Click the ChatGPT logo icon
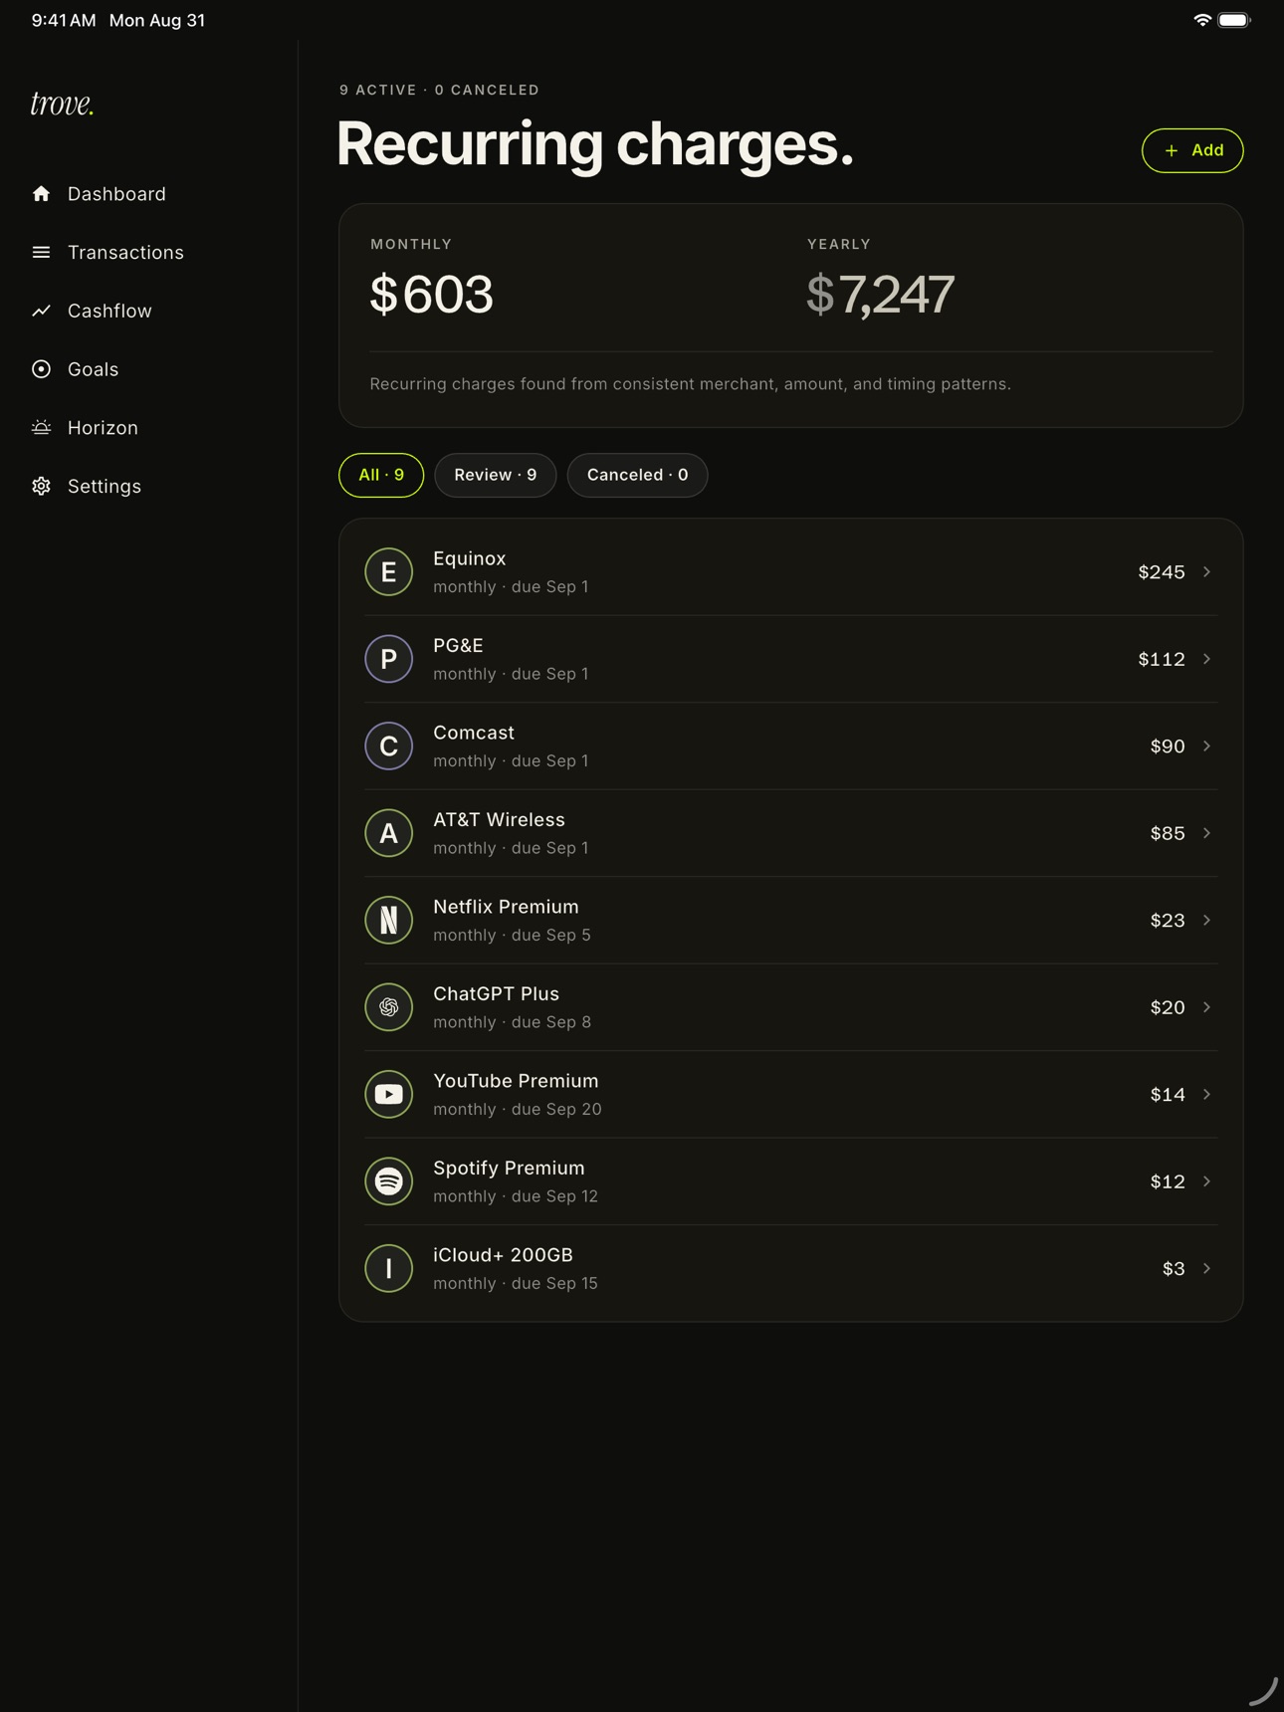Viewport: 1284px width, 1712px height. pos(389,1007)
